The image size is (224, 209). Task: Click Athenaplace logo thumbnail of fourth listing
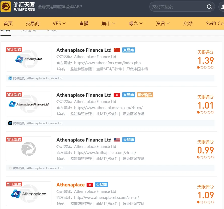click(29, 194)
